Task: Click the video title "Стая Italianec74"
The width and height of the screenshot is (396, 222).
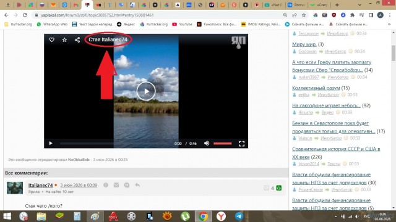Action: click(108, 39)
